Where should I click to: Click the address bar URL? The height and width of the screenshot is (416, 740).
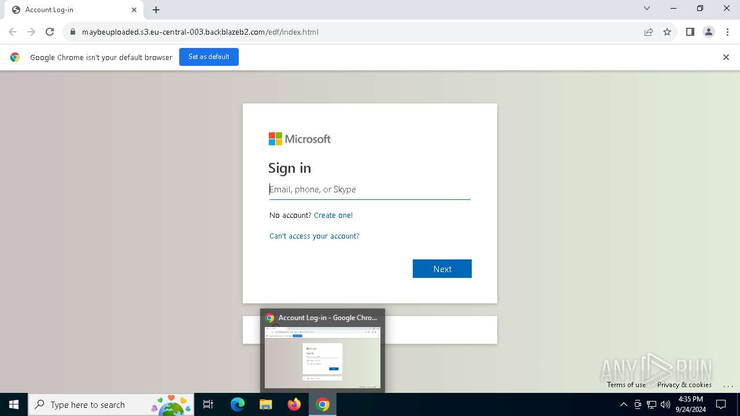pyautogui.click(x=200, y=32)
